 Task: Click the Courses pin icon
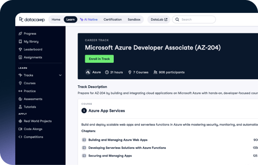point(20,83)
